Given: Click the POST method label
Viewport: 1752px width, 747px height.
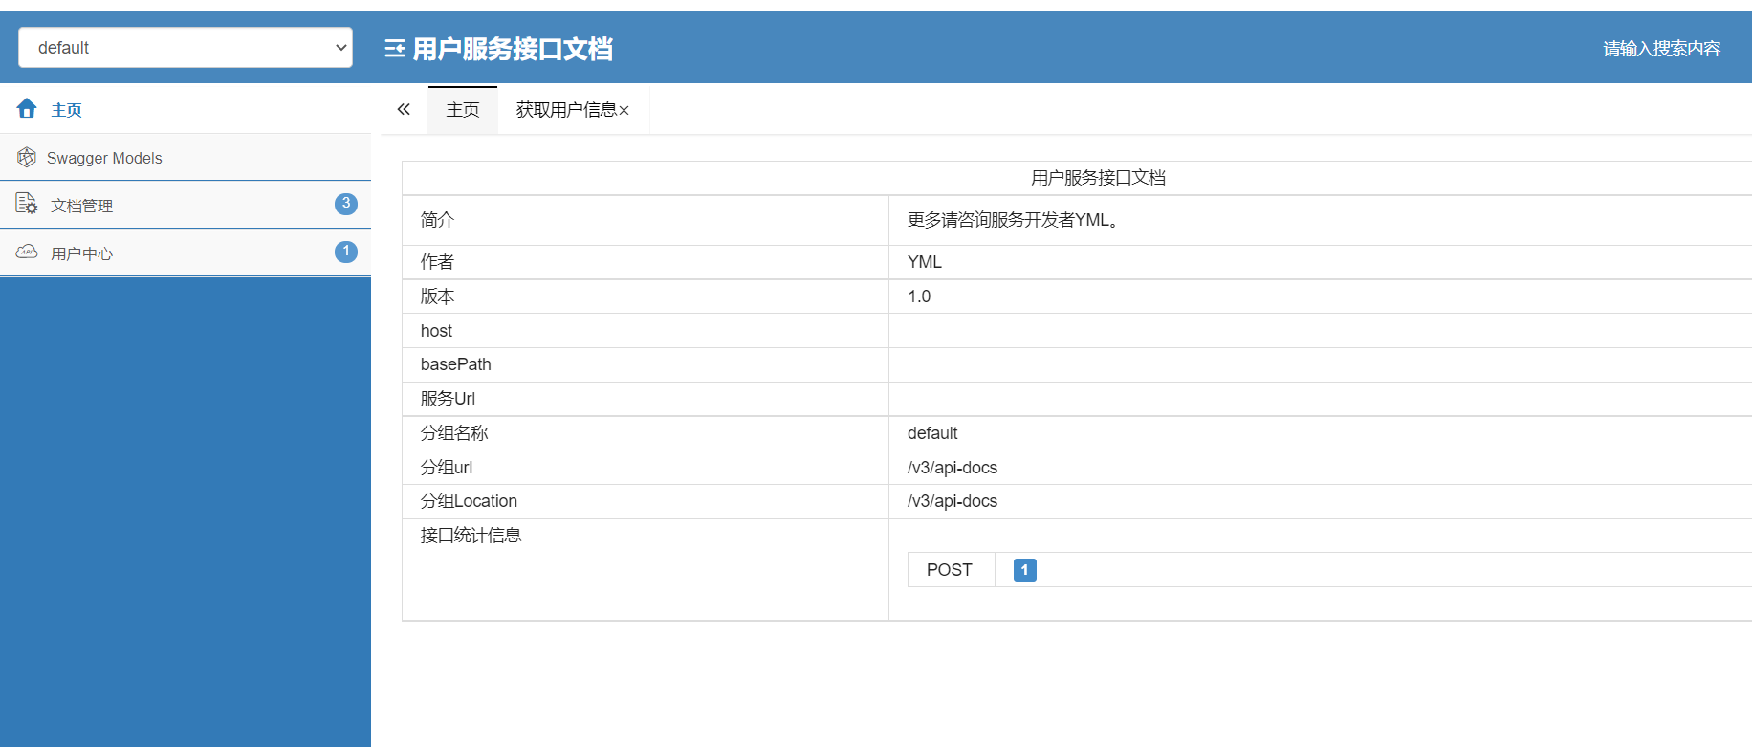Looking at the screenshot, I should pos(950,570).
